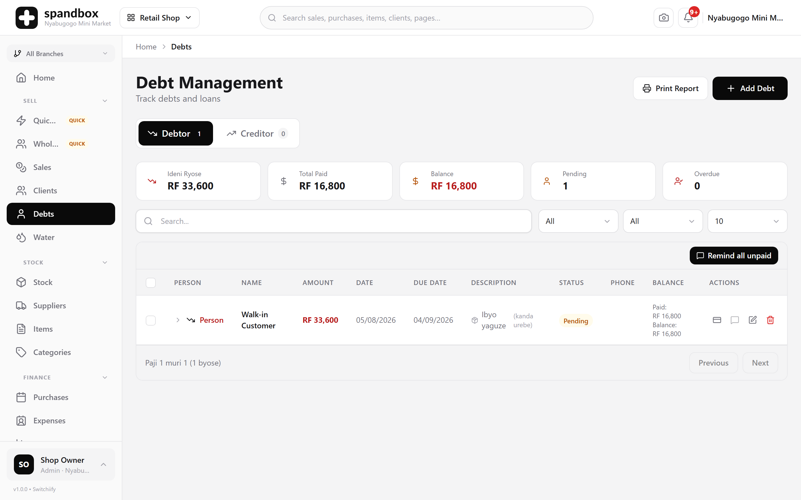Check the Walk-in Customer row checkbox
Image resolution: width=801 pixels, height=500 pixels.
click(150, 321)
